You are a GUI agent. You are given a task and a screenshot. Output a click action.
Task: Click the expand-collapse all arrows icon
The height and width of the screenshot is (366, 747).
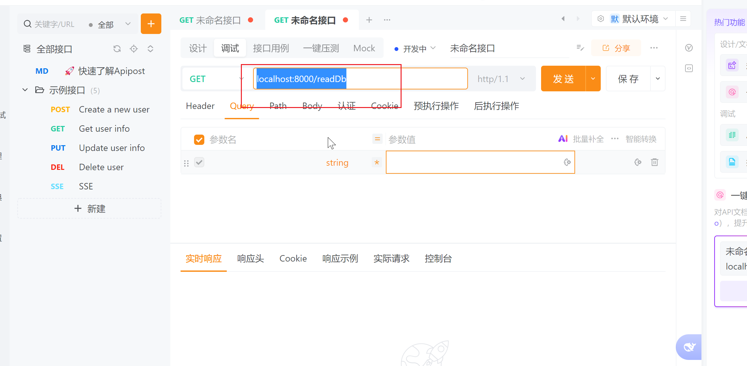click(150, 49)
